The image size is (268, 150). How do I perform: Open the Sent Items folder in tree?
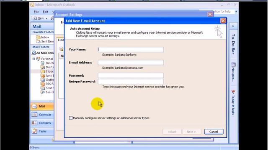click(x=47, y=88)
